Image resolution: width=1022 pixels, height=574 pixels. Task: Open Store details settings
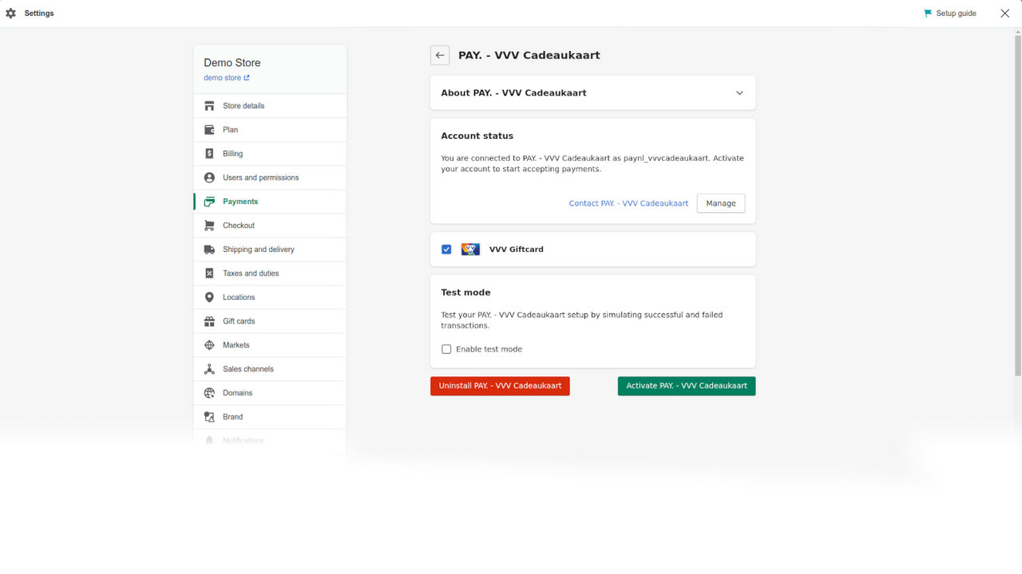(x=270, y=106)
